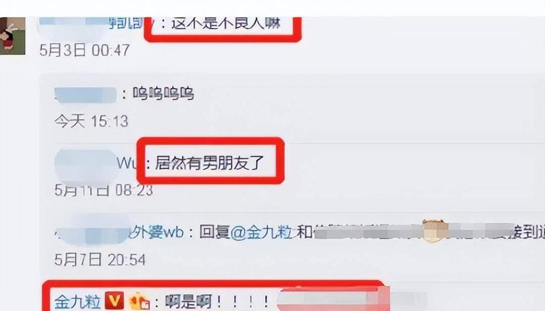Click the @金九粒 mention link
Viewport: 545px width, 311px height.
pos(262,232)
